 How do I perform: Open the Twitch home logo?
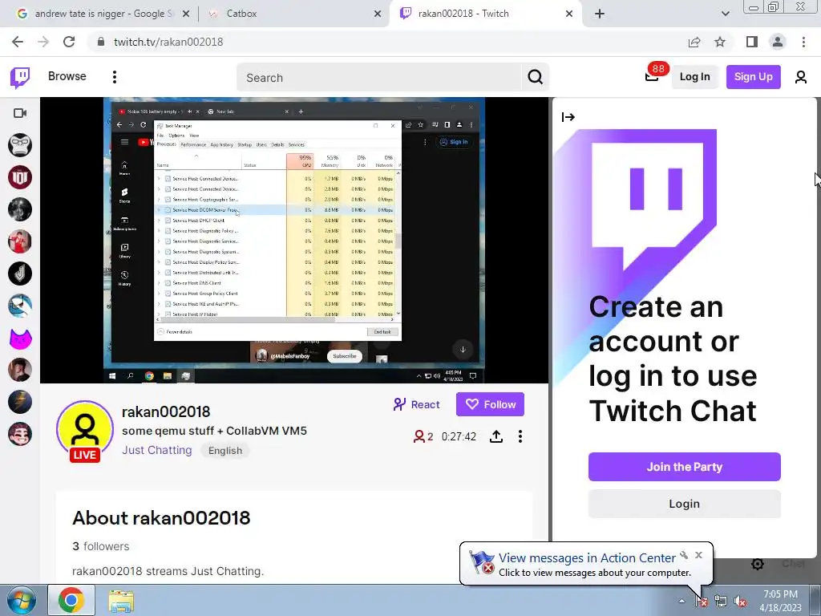click(x=20, y=78)
